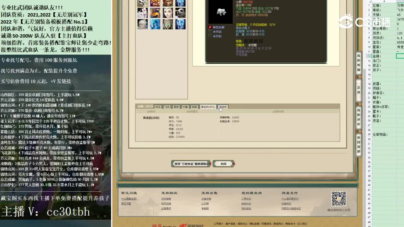Select the golden monkey portrait in the grid
404x227 pixels.
point(168,3)
